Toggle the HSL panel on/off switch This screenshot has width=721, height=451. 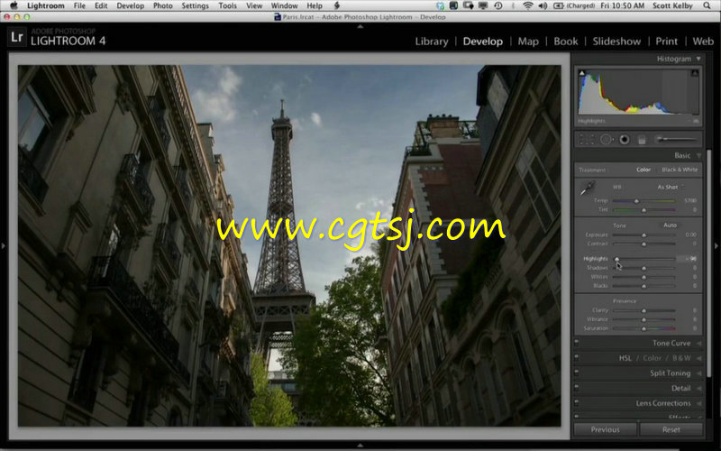tap(577, 357)
